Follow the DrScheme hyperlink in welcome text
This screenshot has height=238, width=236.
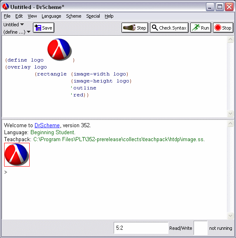47,126
